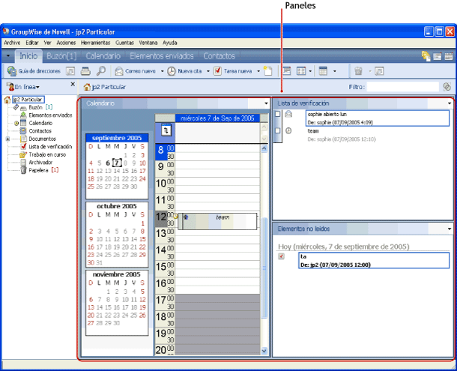Tick checkbox for 'sophie abierto lun' item

pos(278,114)
